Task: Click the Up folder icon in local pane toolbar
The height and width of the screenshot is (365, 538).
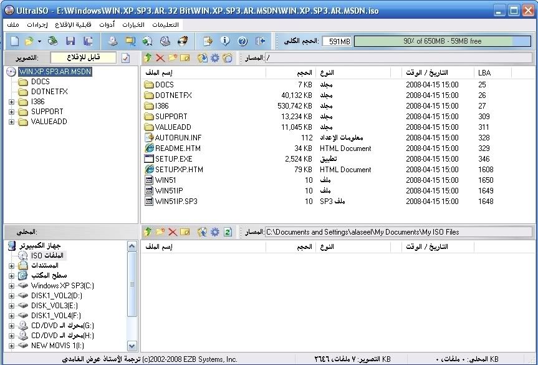Action: pyautogui.click(x=148, y=231)
